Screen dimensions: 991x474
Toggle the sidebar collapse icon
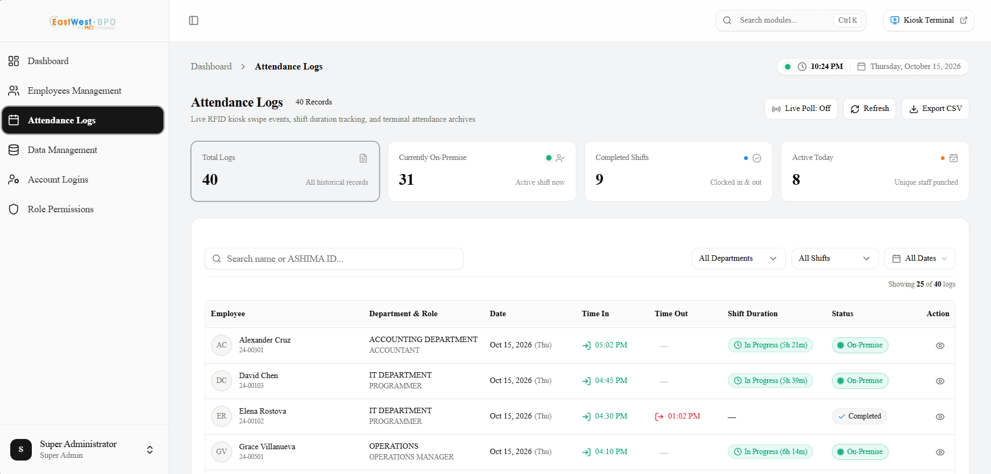coord(194,20)
